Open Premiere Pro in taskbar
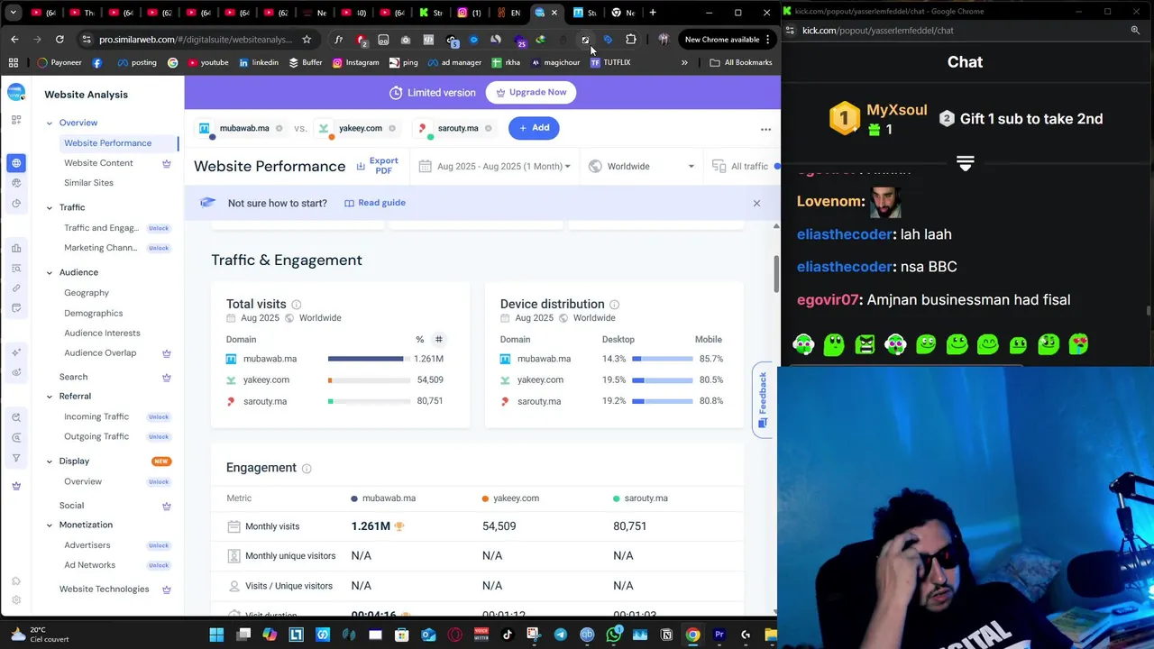Image resolution: width=1154 pixels, height=649 pixels. (719, 635)
